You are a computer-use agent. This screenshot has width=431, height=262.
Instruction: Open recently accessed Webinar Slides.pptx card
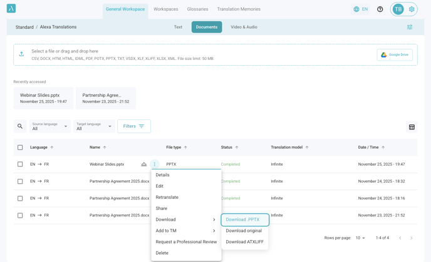(43, 98)
